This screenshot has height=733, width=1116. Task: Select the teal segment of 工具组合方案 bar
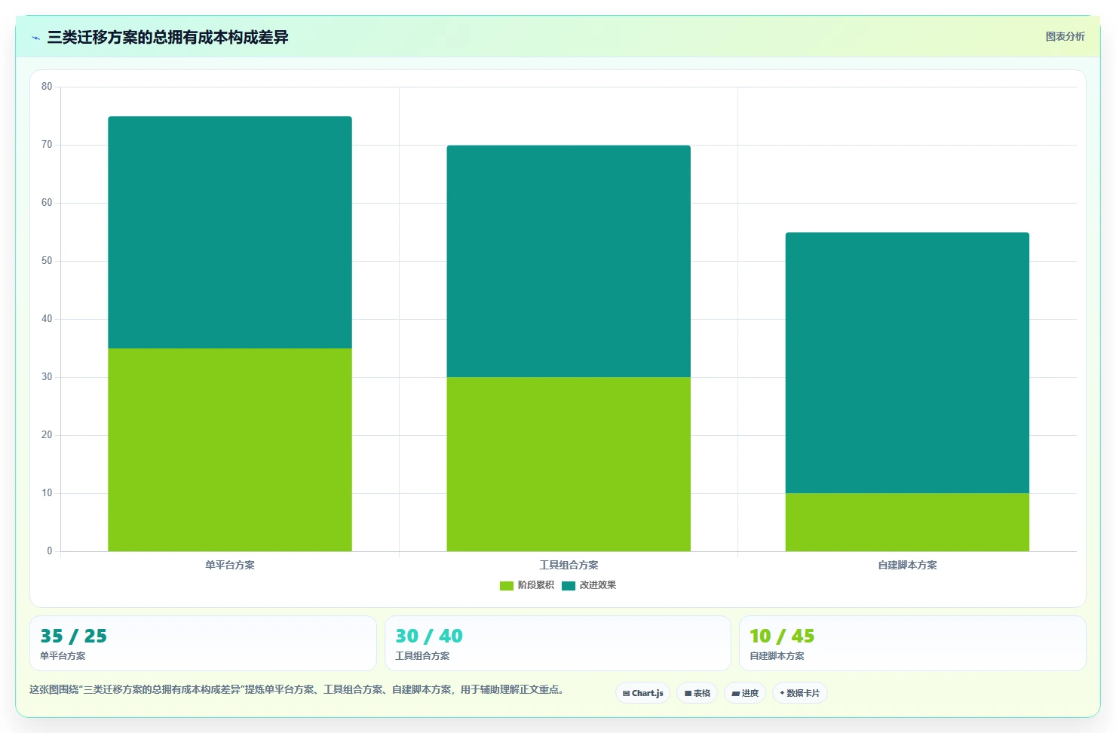569,261
